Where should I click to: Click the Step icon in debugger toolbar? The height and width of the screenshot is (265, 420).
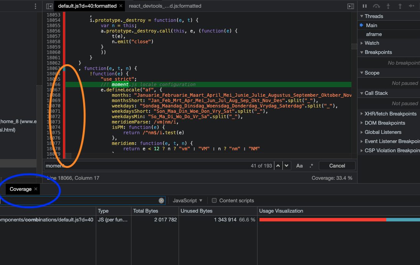pyautogui.click(x=412, y=6)
